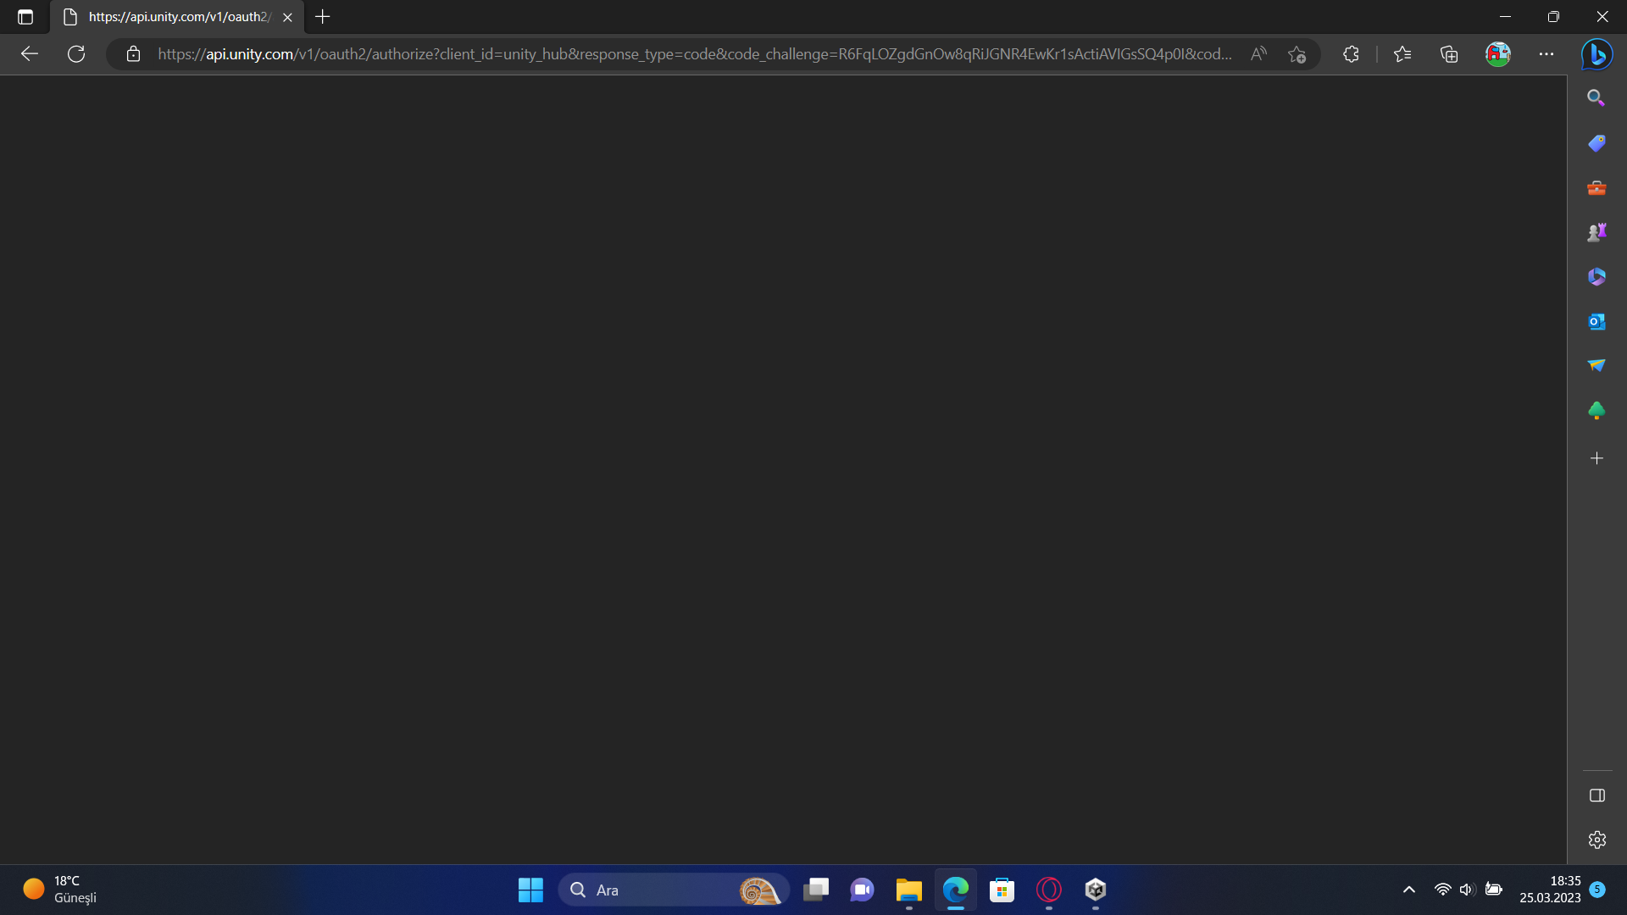1627x915 pixels.
Task: Open sidebar Games chess icon
Action: click(1596, 232)
